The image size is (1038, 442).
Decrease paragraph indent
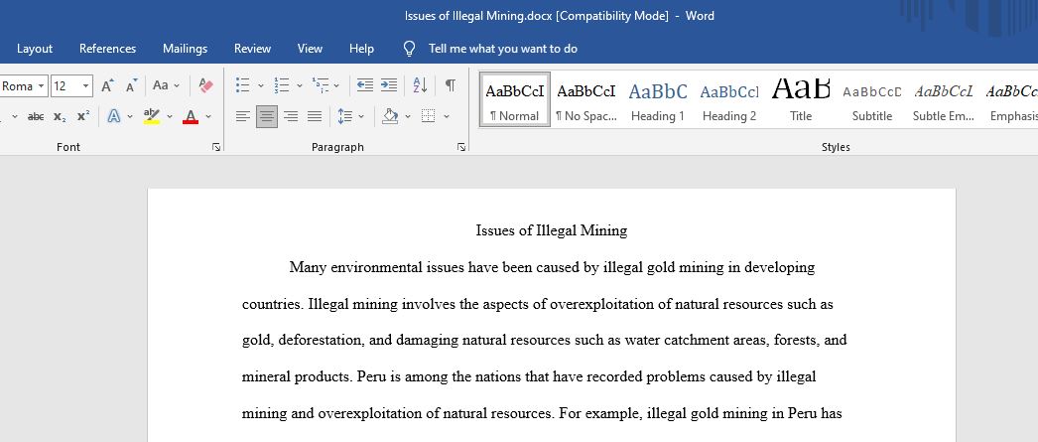pyautogui.click(x=365, y=84)
